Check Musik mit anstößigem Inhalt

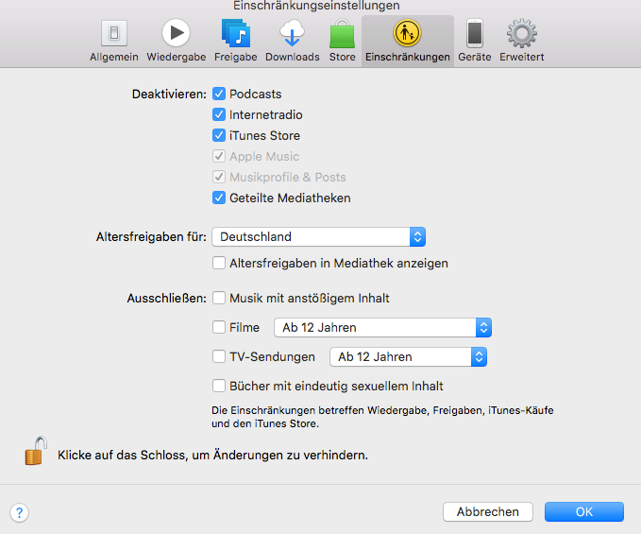[x=219, y=298]
